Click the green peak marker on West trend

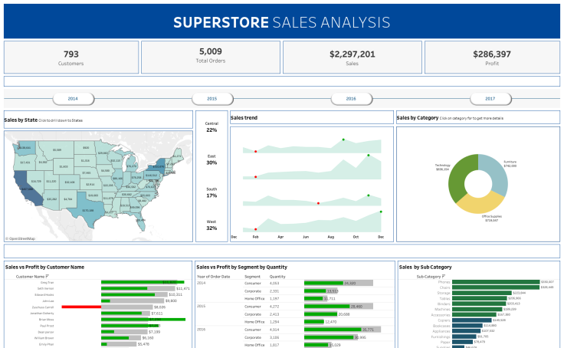click(x=381, y=212)
